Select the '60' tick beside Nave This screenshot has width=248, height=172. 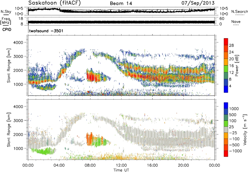point(222,19)
